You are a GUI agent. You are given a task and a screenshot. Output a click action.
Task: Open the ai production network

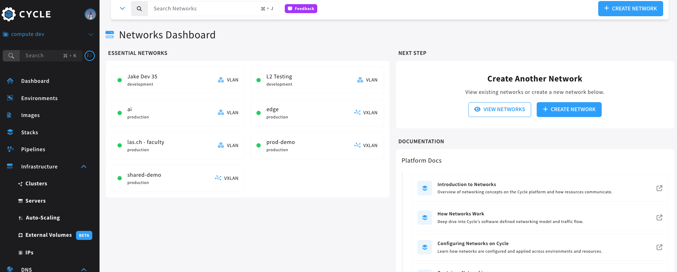(x=178, y=113)
